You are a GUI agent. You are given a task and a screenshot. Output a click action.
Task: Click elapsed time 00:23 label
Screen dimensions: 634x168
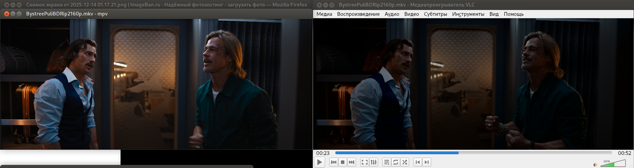(323, 153)
